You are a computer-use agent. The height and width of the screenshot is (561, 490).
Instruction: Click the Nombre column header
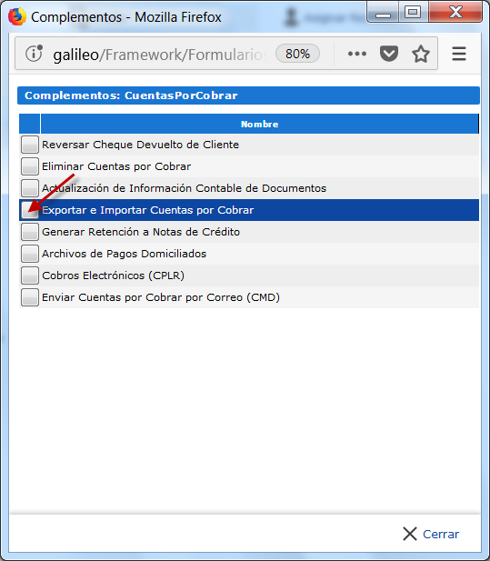[259, 124]
